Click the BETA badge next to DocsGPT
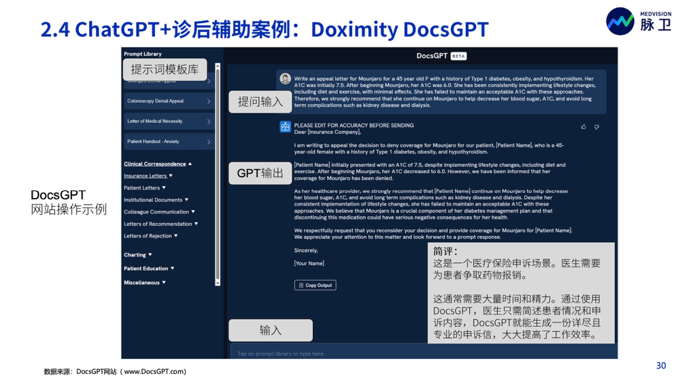 [458, 56]
